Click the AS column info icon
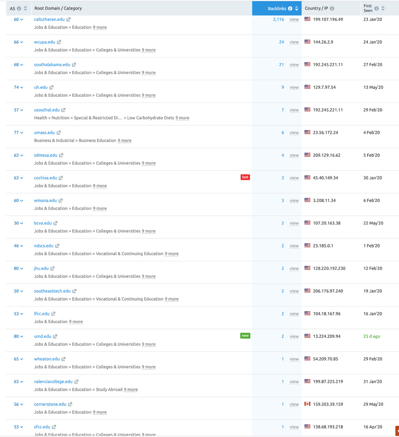Viewport: 399px width, 437px height. 19,8
